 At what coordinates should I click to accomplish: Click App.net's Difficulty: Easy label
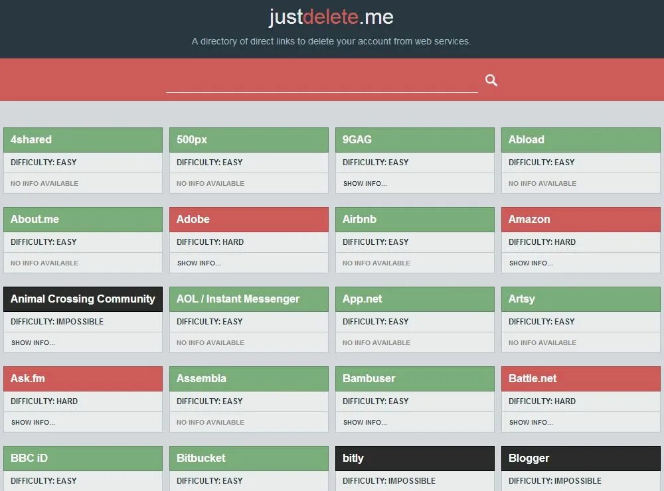click(376, 321)
